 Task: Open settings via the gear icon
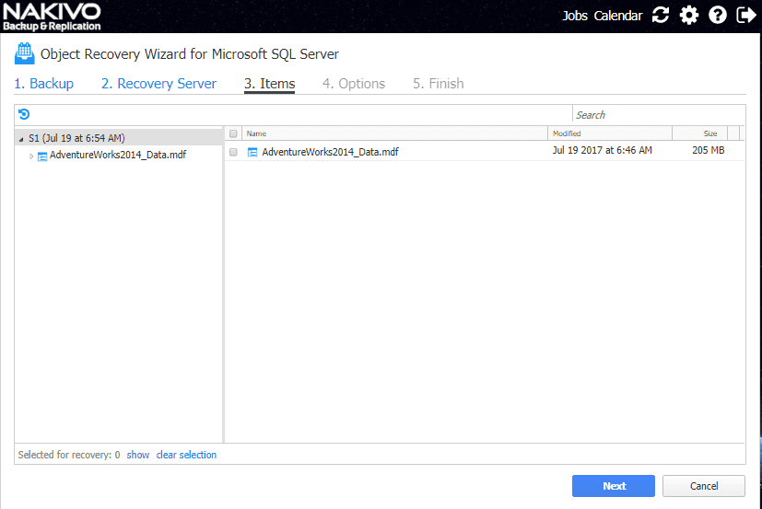point(688,15)
